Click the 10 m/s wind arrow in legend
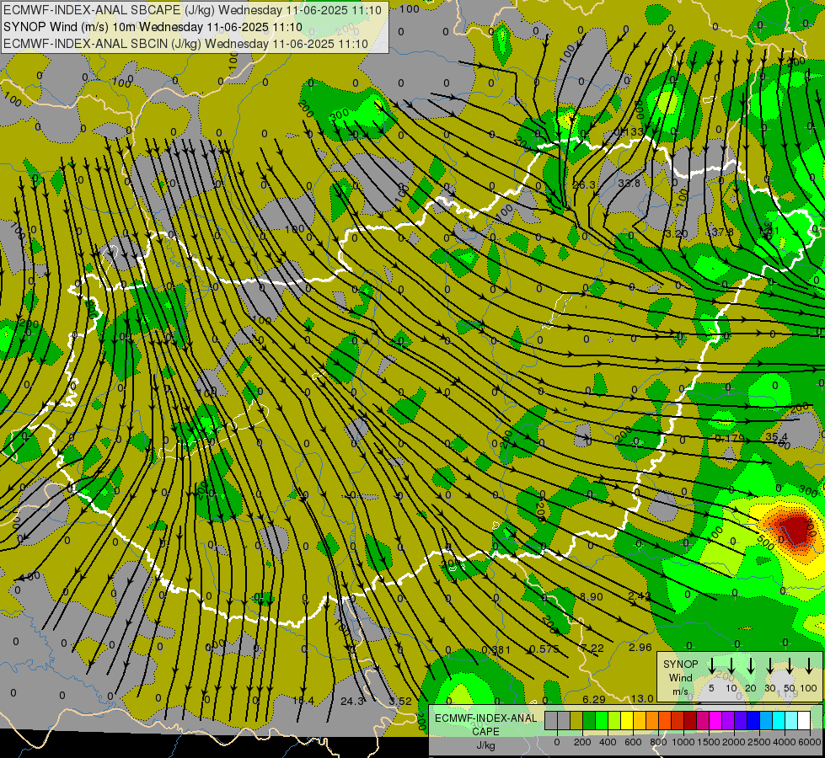Image resolution: width=825 pixels, height=758 pixels. tap(731, 666)
